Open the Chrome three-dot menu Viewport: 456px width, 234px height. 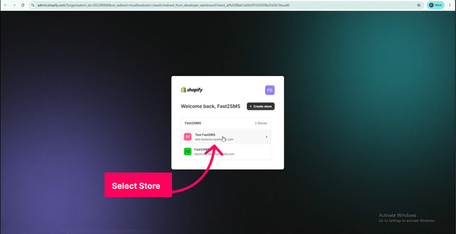450,5
